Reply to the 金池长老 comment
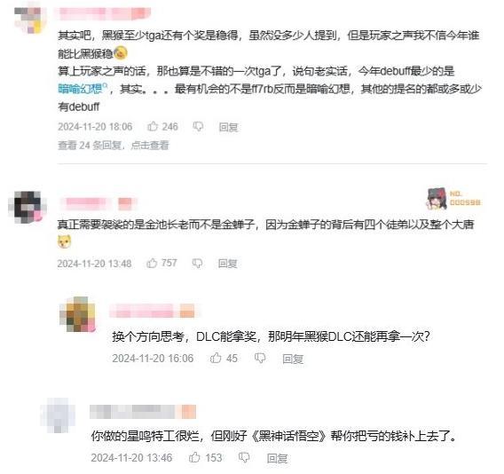The width and height of the screenshot is (504, 474). pyautogui.click(x=227, y=264)
